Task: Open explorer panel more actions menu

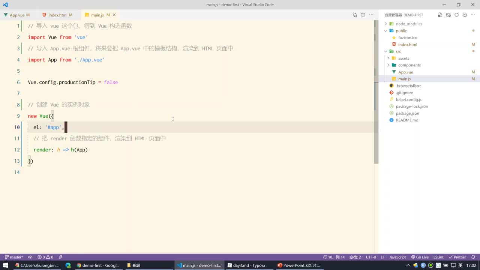Action: (473, 15)
